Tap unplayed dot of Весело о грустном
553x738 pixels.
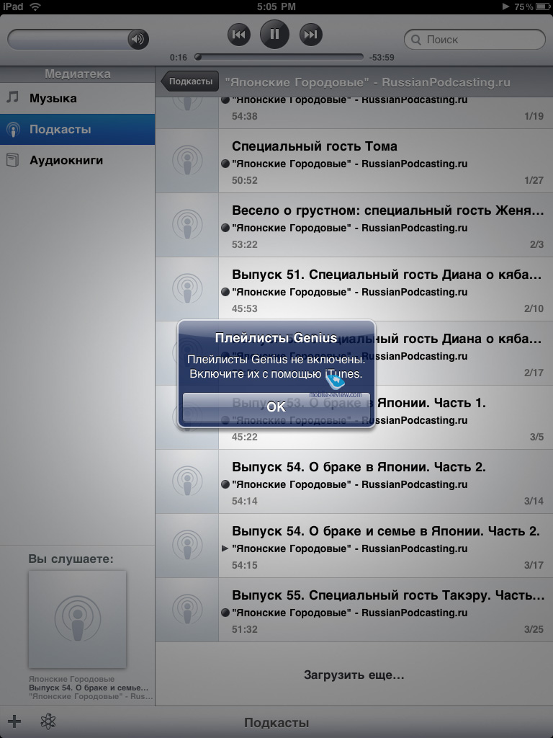click(225, 227)
